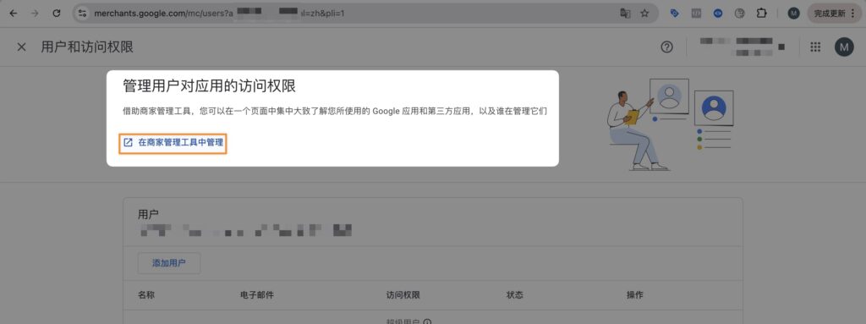Click the 访问权限 column header

tap(403, 295)
